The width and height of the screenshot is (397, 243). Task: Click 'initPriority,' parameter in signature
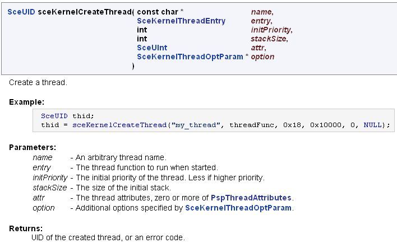click(271, 30)
